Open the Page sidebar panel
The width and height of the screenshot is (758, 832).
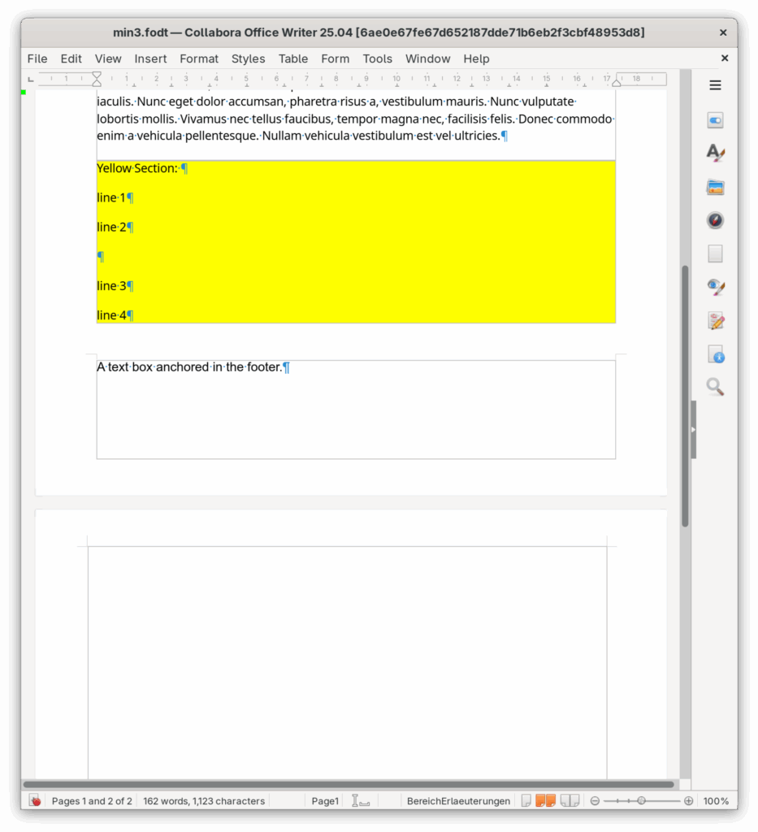pyautogui.click(x=715, y=254)
